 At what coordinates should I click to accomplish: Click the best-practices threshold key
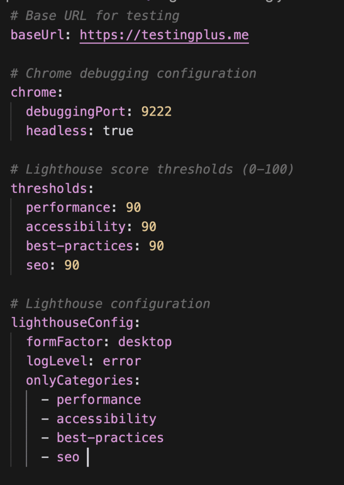[x=79, y=246]
